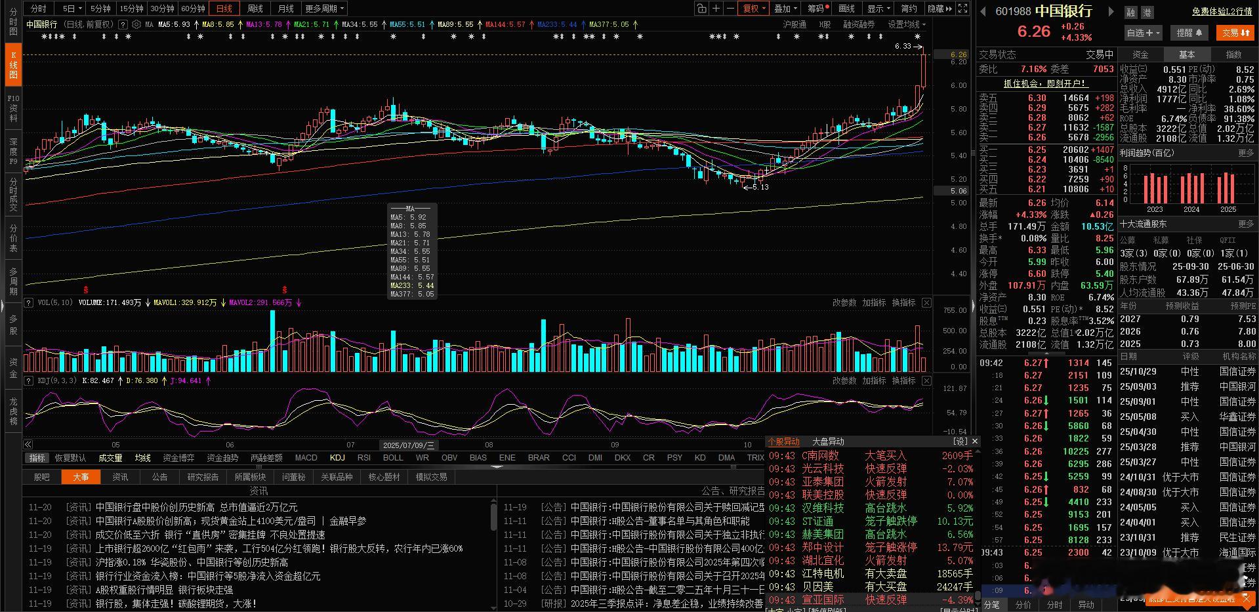Open trading with orange 交易 button
The image size is (1259, 612).
tap(1235, 33)
